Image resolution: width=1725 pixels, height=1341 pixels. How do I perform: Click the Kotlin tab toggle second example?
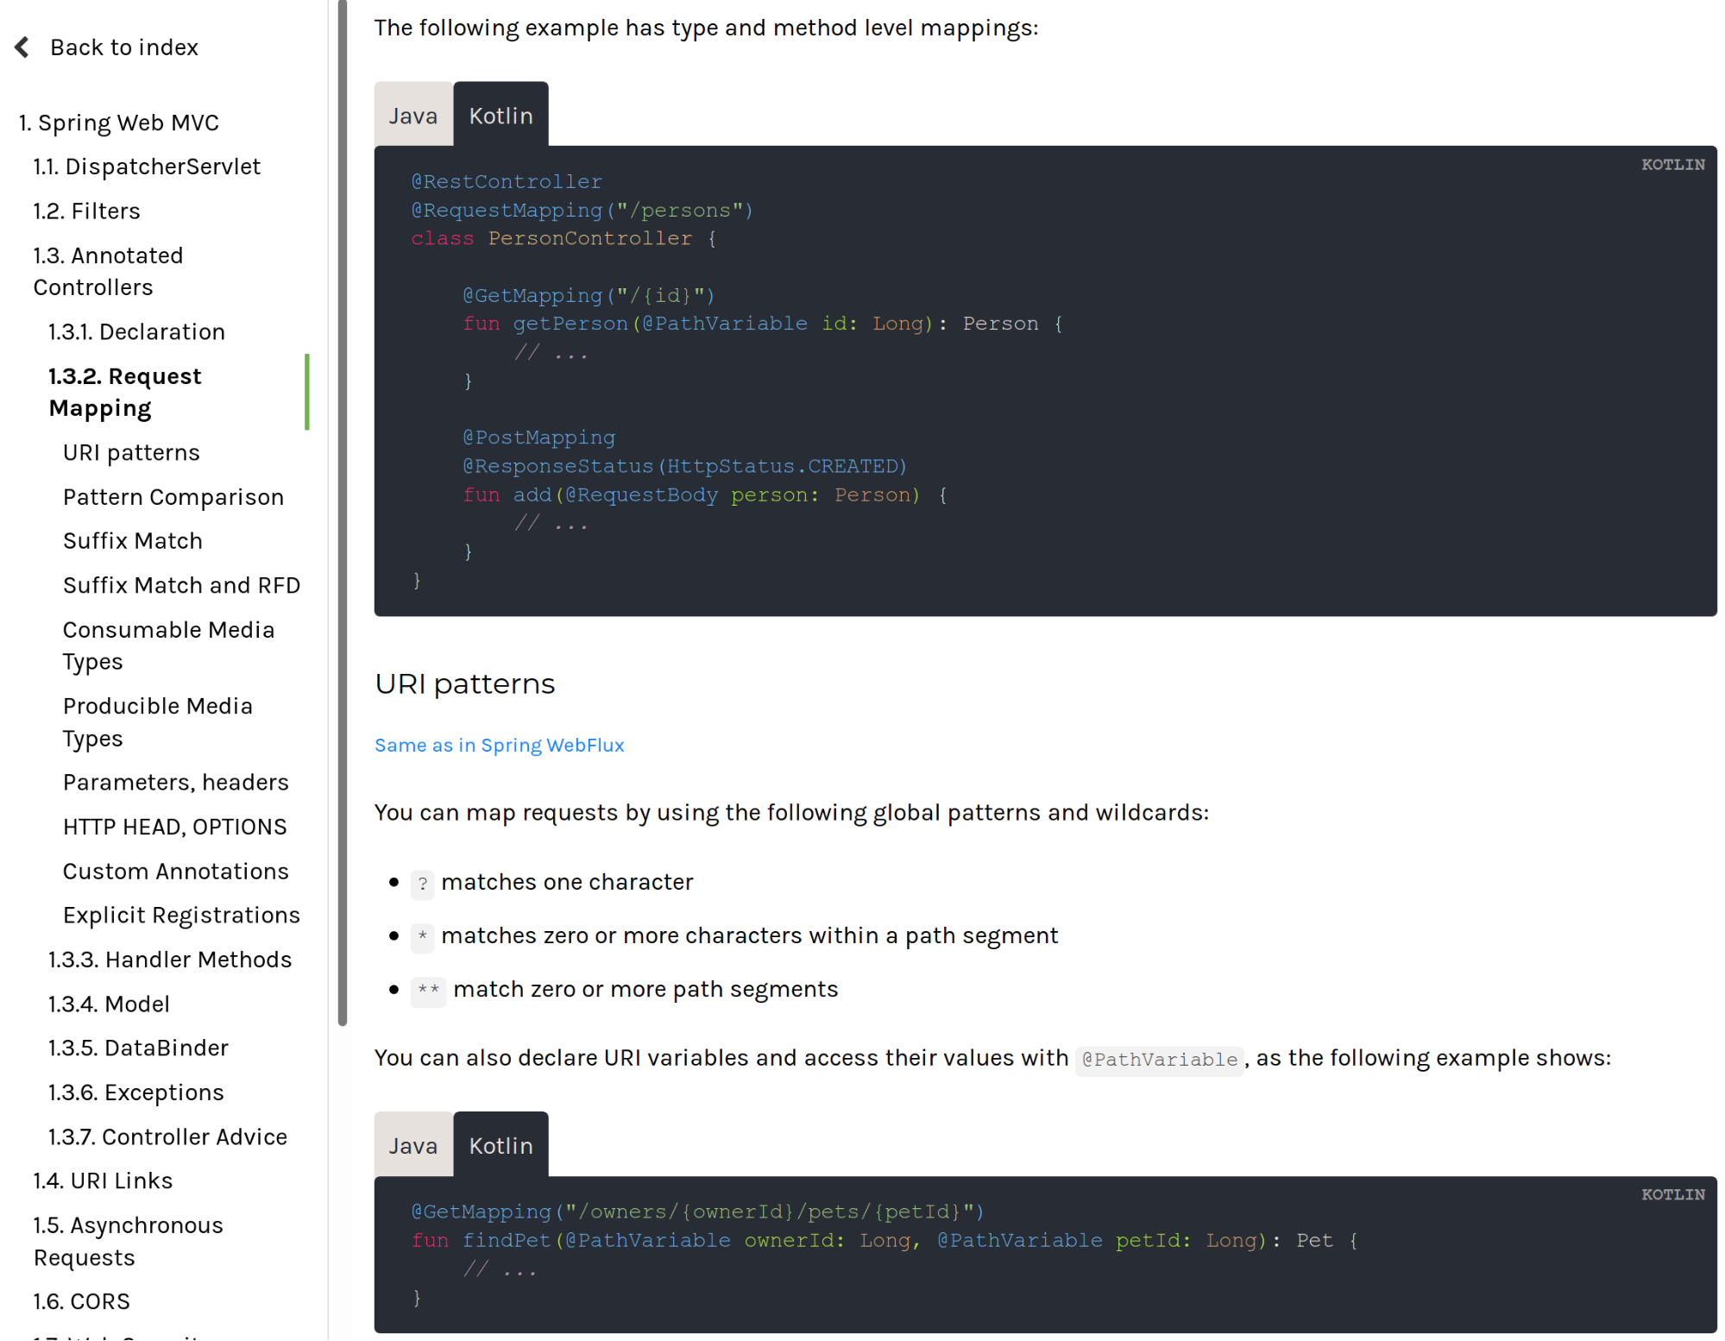pos(500,1145)
